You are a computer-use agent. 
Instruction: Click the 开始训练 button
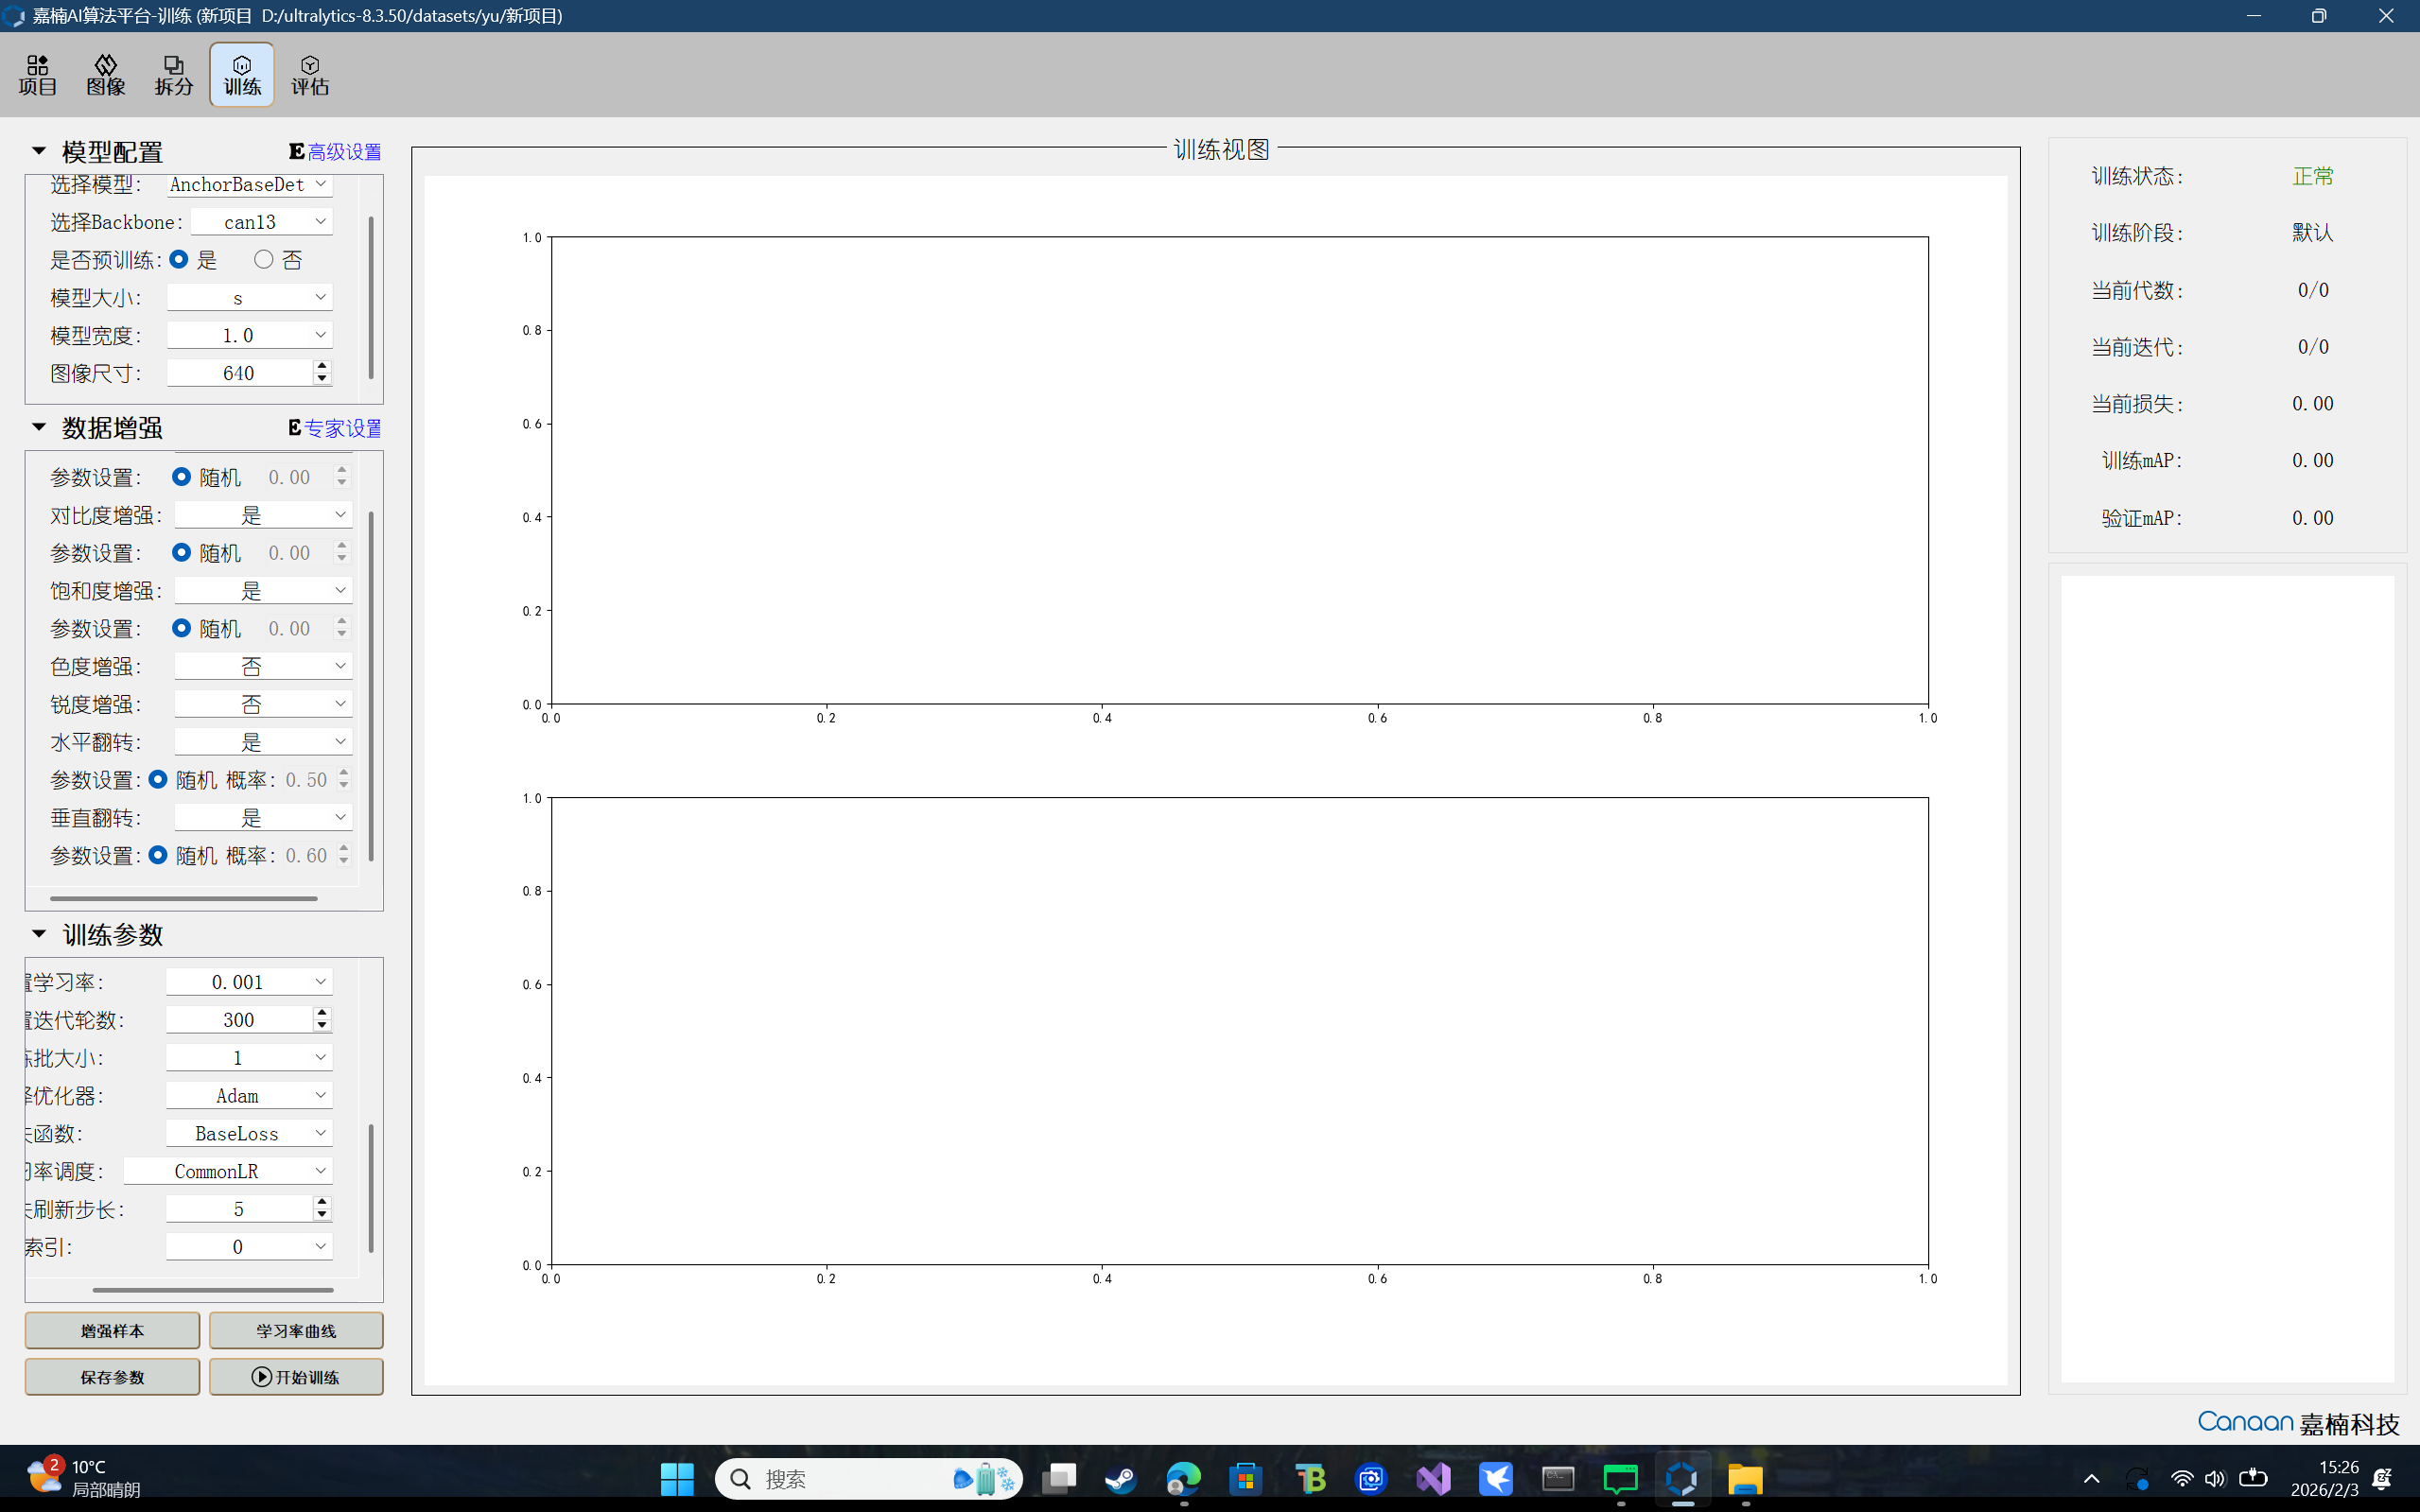pos(296,1377)
